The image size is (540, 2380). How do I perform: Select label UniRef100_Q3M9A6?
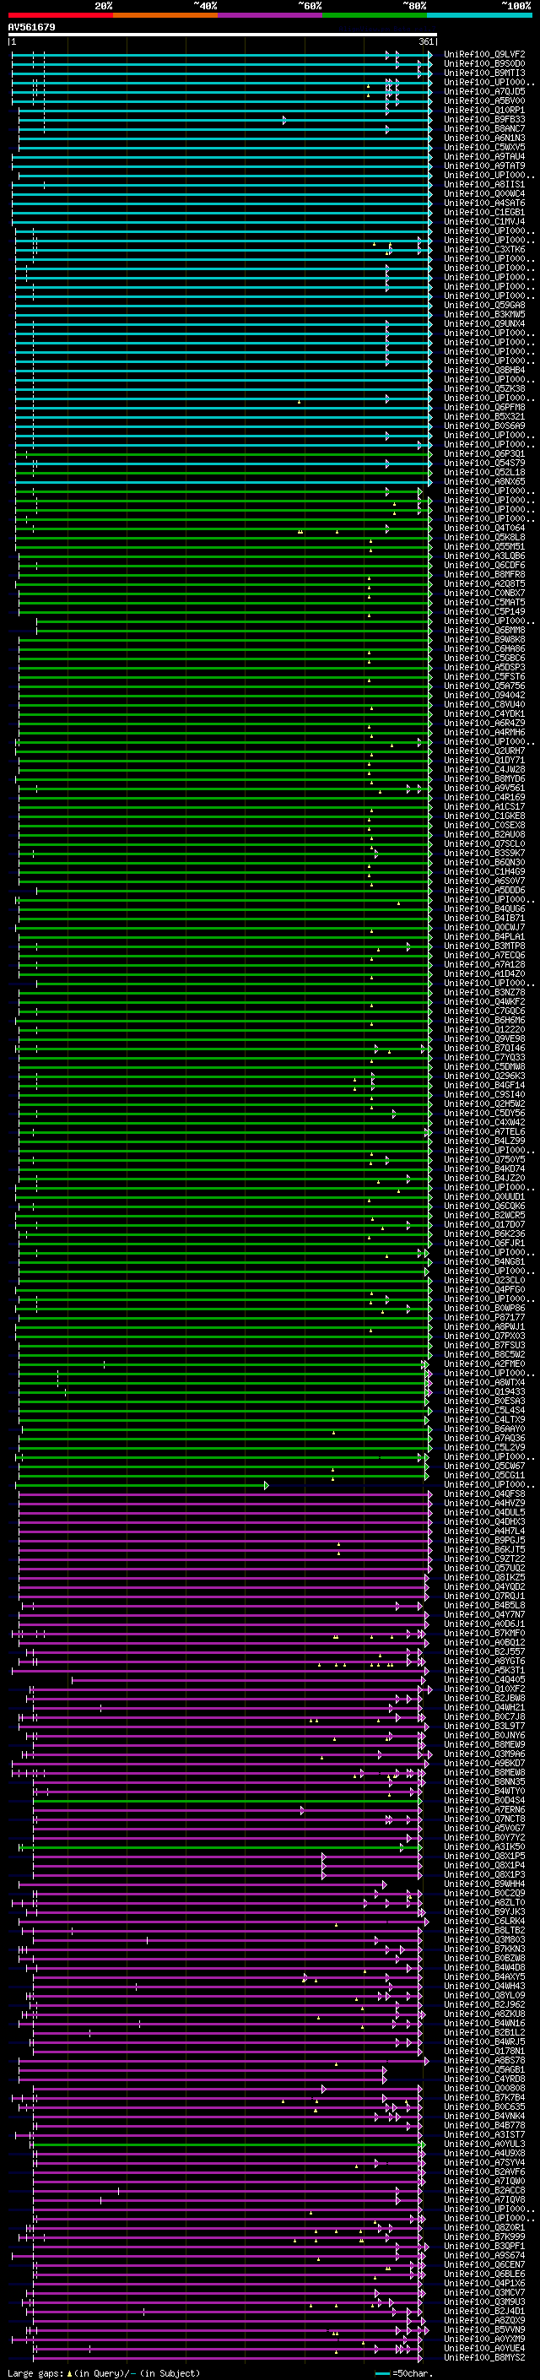coord(484,1754)
